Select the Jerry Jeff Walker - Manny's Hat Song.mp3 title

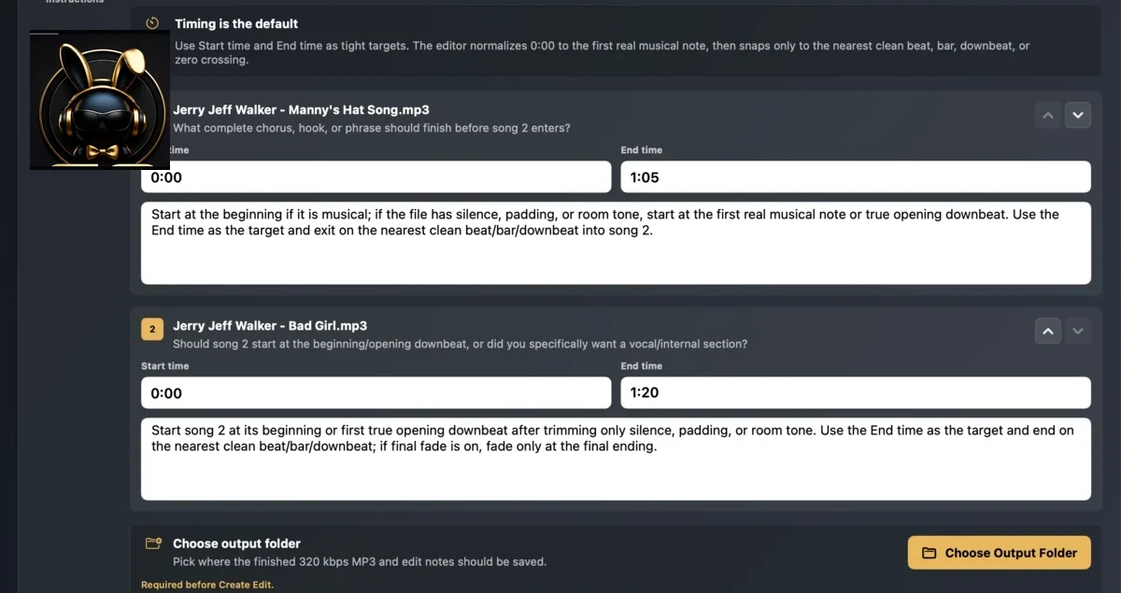point(301,110)
